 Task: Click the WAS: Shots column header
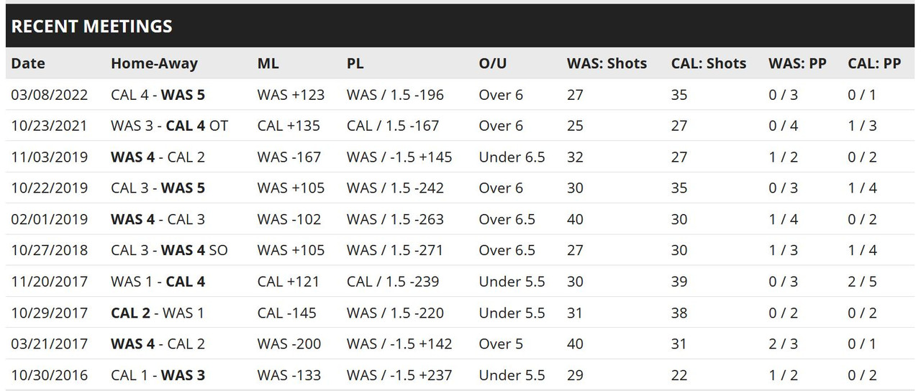coord(607,63)
